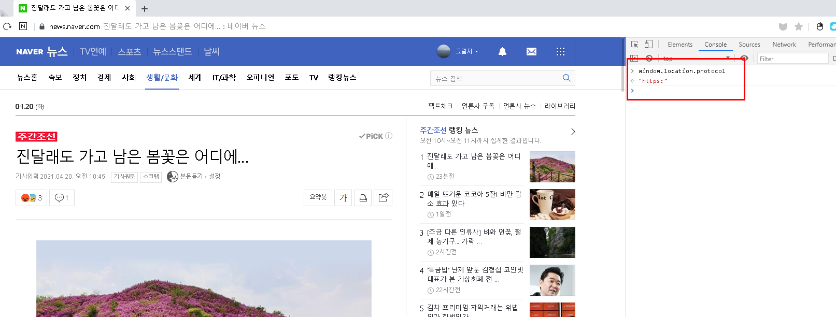Open the 라이브러리 link
This screenshot has width=836, height=317.
(x=560, y=106)
